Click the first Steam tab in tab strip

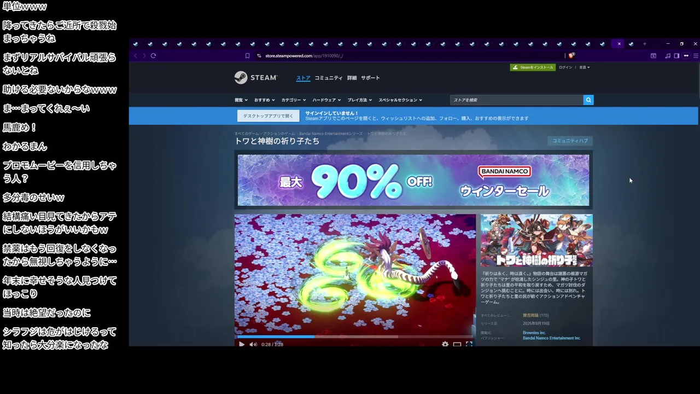136,44
